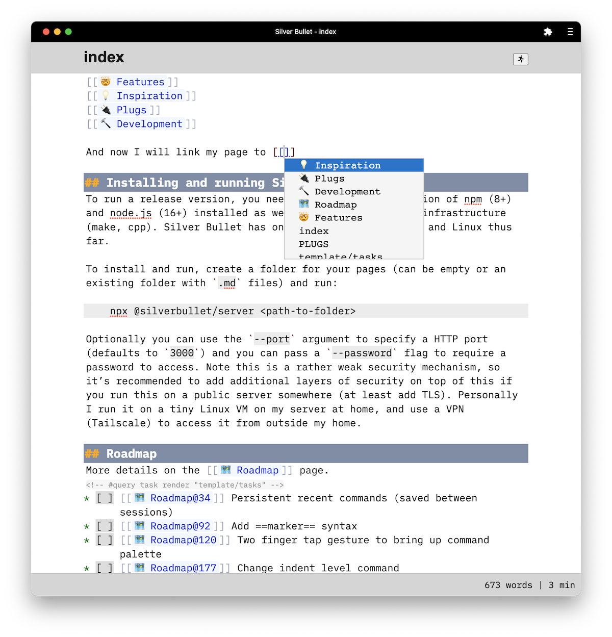The width and height of the screenshot is (612, 637).
Task: Click the Features emoji icon in page list
Action: pyautogui.click(x=106, y=82)
